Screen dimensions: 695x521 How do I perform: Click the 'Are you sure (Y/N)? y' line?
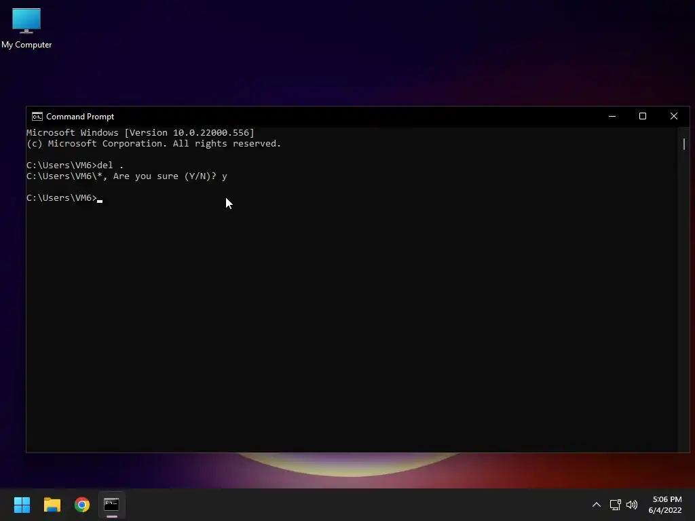click(x=127, y=176)
